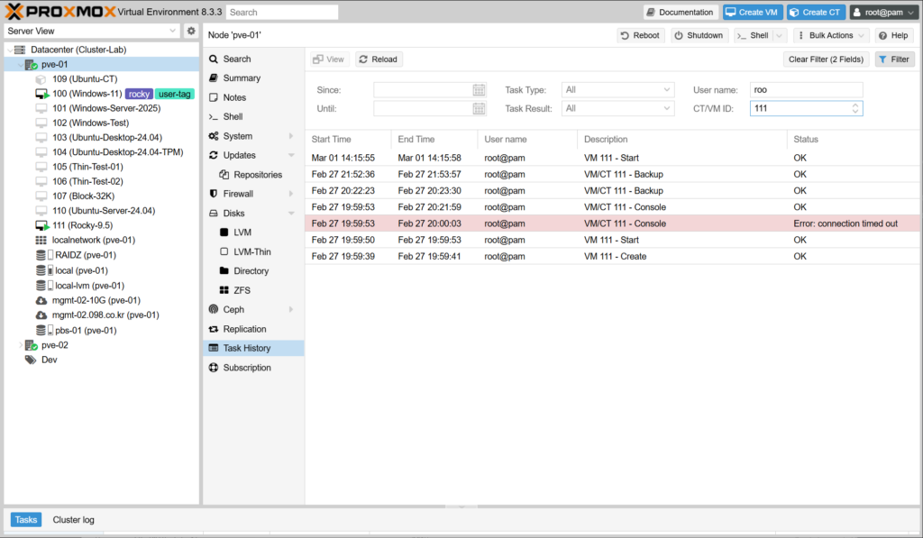Screen dimensions: 923x538
Task: Click the Rocky-9.5 VM 111 icon
Action: tap(41, 225)
